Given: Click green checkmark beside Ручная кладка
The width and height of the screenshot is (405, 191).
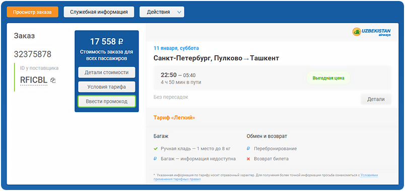Looking at the screenshot, I should coord(156,149).
